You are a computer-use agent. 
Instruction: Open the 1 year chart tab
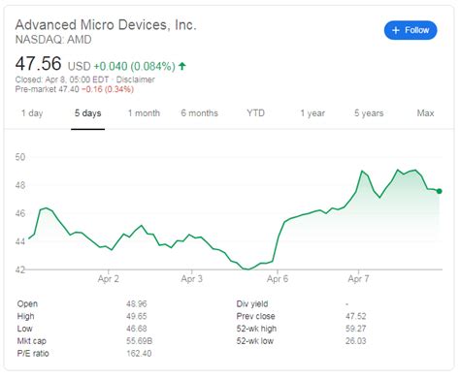coord(312,113)
